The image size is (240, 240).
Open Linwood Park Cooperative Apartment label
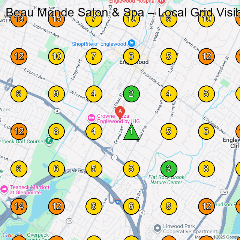pyautogui.click(x=190, y=229)
